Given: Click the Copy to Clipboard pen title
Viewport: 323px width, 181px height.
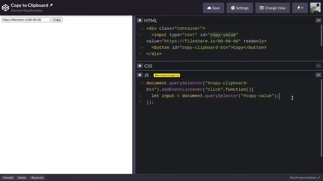Looking at the screenshot, I should tap(29, 5).
